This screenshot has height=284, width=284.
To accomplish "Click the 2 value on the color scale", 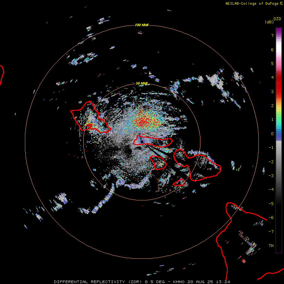I will pyautogui.click(x=272, y=106).
